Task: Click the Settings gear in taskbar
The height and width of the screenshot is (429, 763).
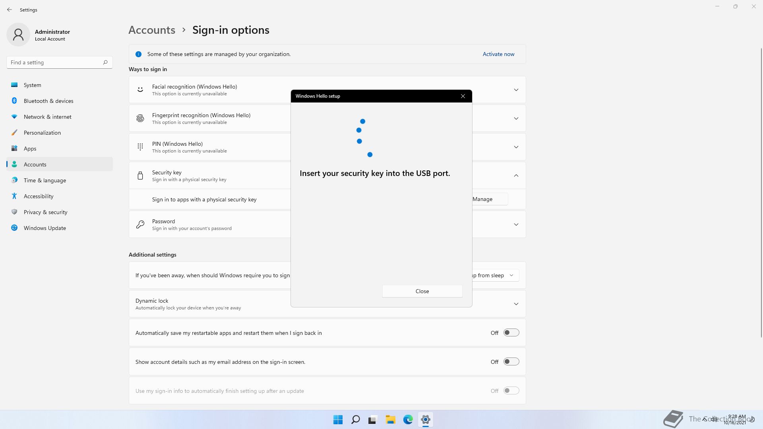Action: (426, 419)
